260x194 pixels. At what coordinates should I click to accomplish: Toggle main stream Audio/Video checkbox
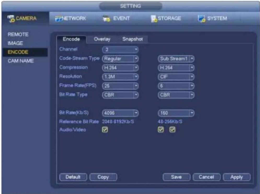pos(105,130)
